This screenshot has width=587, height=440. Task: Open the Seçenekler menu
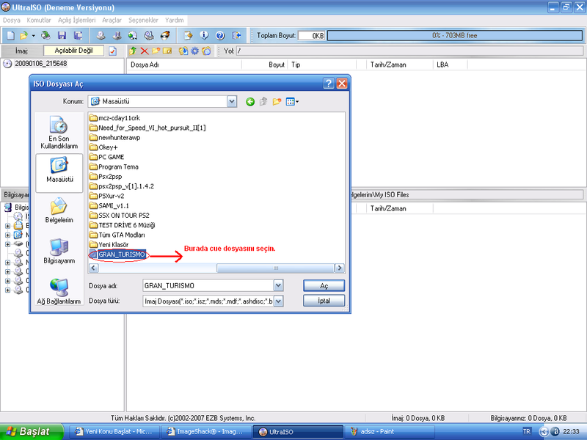click(143, 21)
